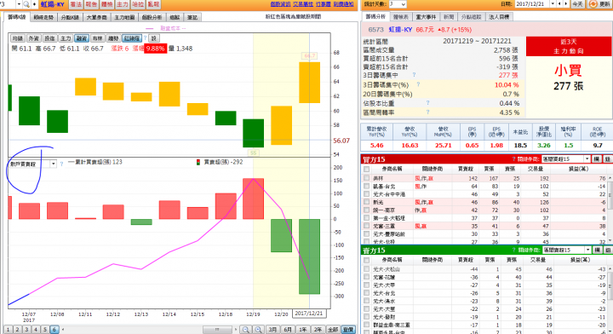Open the 行事曆 link
The image size is (613, 334).
tap(323, 4)
